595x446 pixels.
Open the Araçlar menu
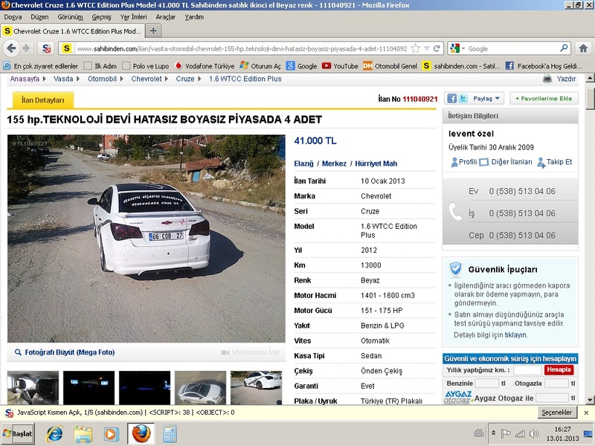166,17
